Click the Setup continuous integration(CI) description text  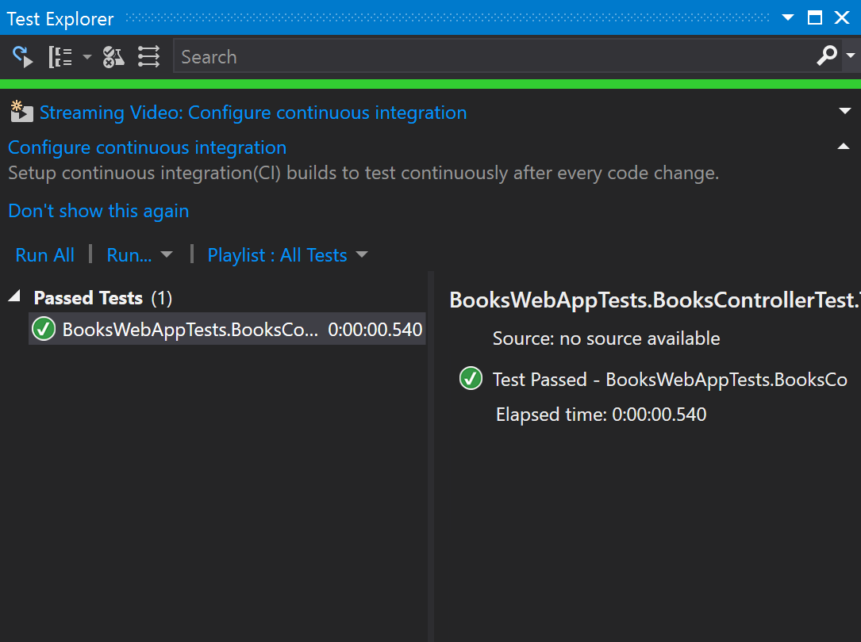coord(363,174)
